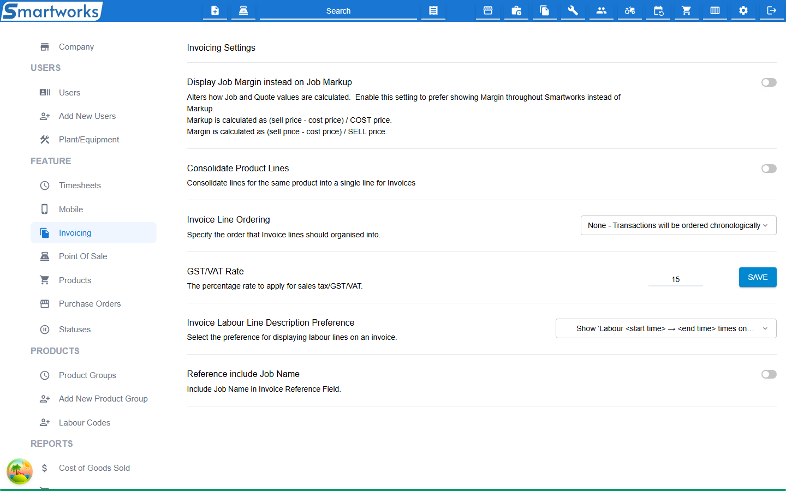
Task: Select Invoicing in the sidebar
Action: (93, 233)
